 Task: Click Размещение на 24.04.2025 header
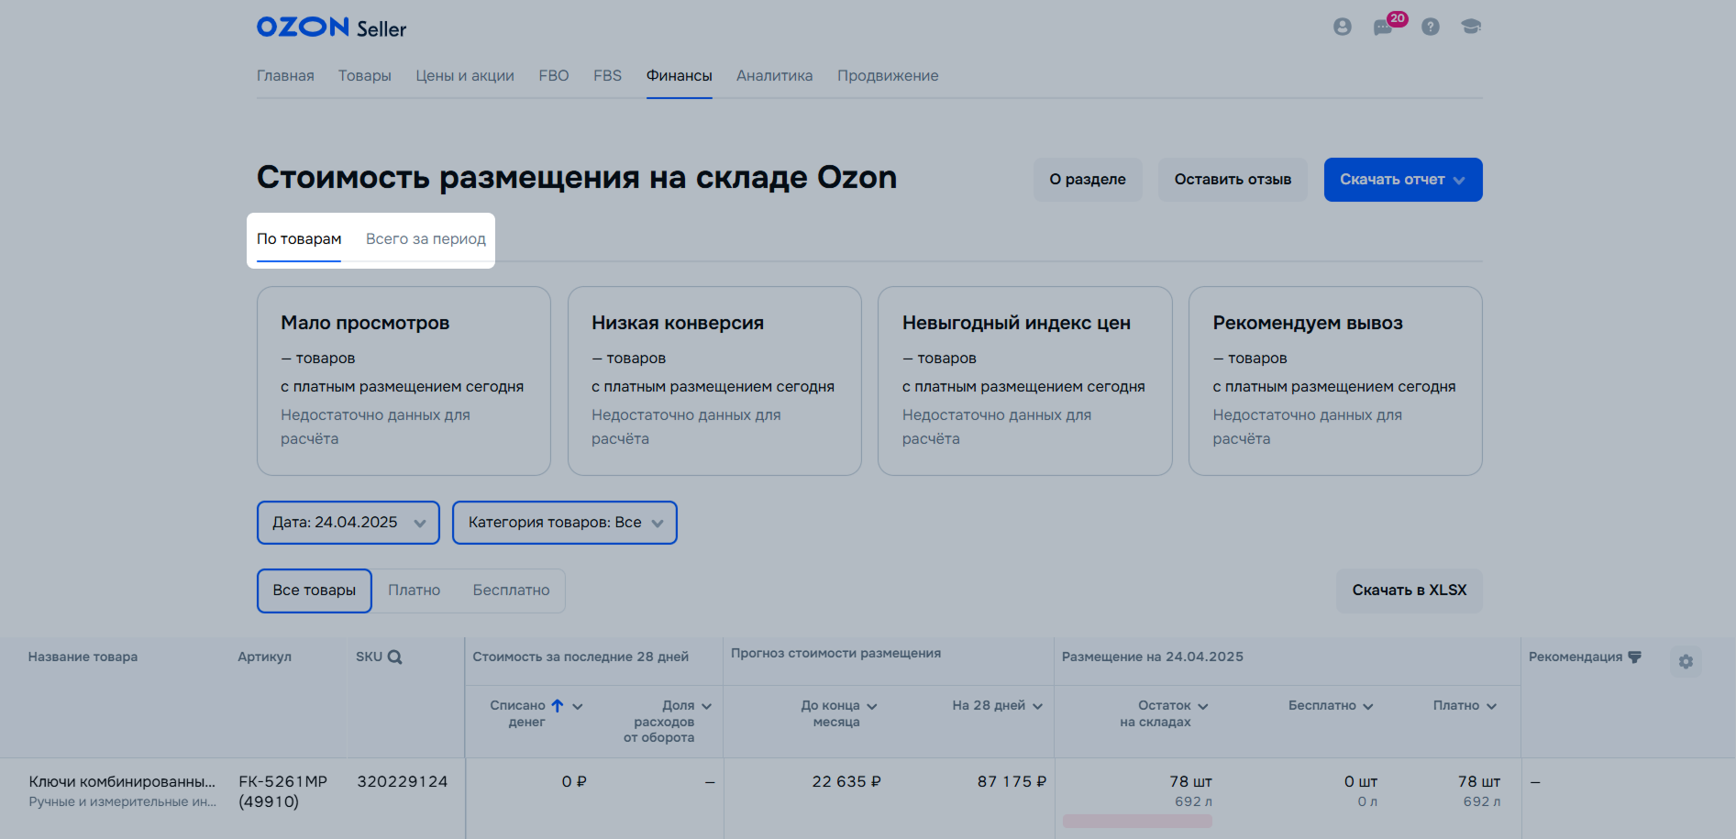click(x=1153, y=657)
